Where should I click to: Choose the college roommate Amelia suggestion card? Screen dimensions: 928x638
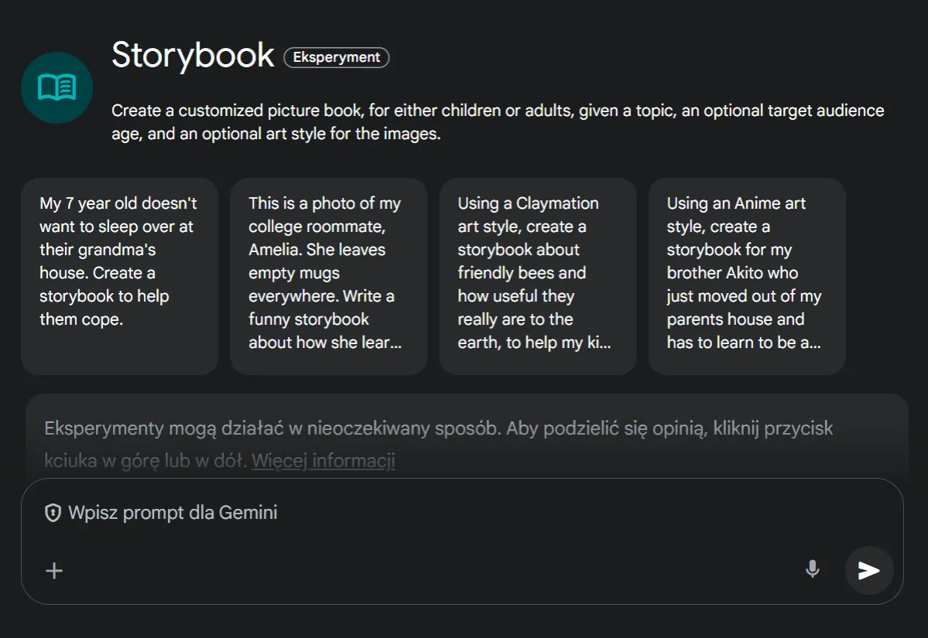pyautogui.click(x=328, y=276)
